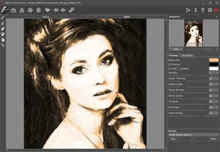The width and height of the screenshot is (220, 152).
Task: Click the Print icon
Action: tap(30, 10)
